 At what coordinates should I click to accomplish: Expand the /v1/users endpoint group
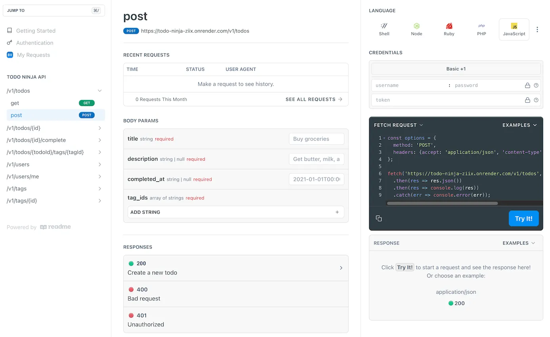coord(100,164)
